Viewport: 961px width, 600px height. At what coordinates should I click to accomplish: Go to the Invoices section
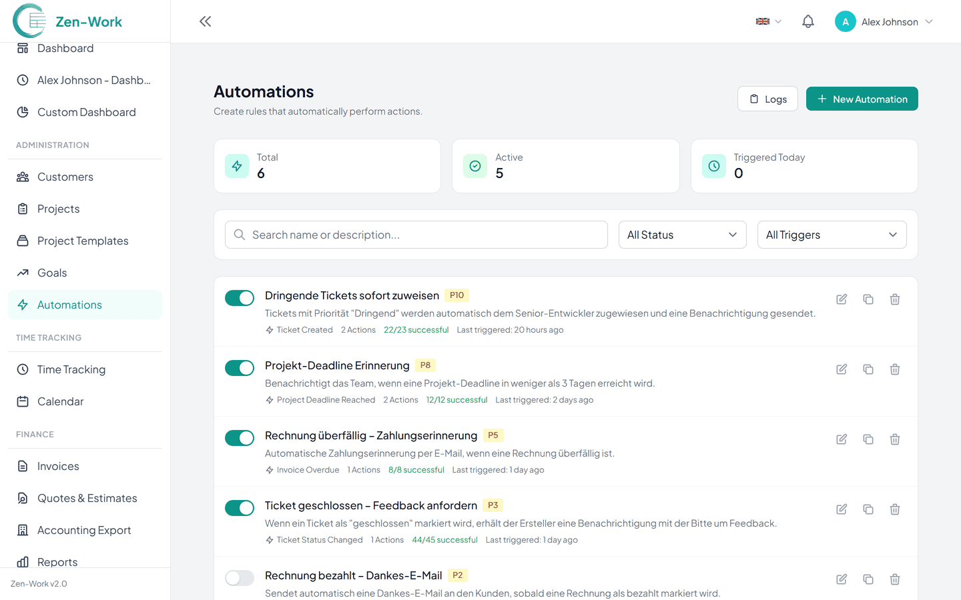click(x=59, y=465)
